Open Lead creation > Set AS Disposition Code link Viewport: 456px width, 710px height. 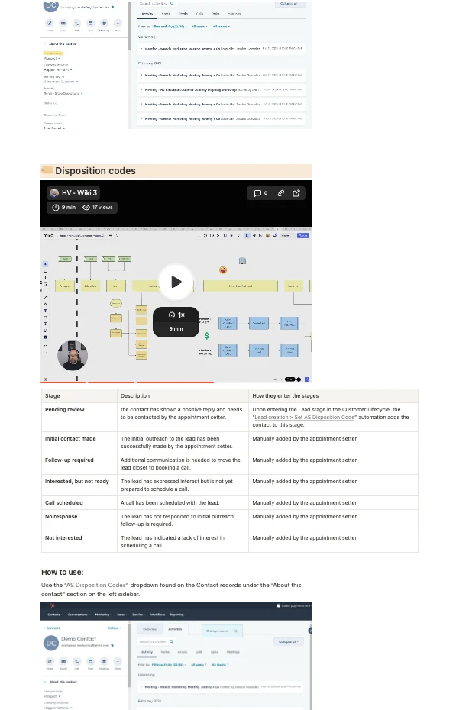pos(304,417)
